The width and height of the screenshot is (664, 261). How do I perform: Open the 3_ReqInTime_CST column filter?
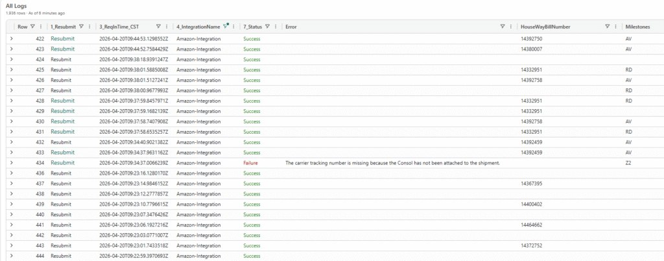pyautogui.click(x=159, y=27)
